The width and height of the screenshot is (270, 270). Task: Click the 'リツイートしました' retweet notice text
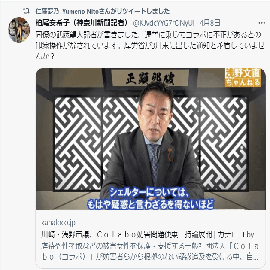[x=143, y=11]
